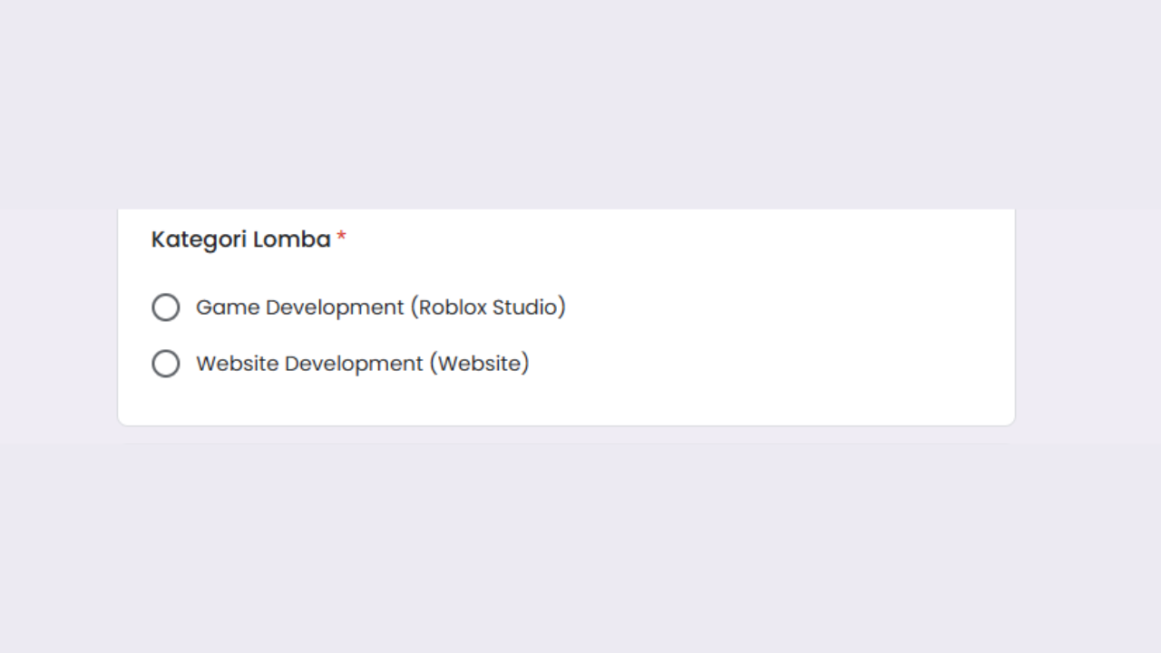Click "Development" in the Website option label
This screenshot has width=1161, height=653.
click(x=354, y=364)
